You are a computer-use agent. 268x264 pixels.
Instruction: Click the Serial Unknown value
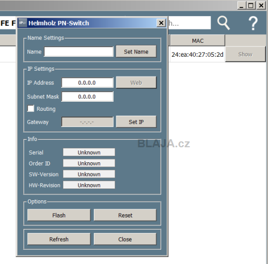89,152
